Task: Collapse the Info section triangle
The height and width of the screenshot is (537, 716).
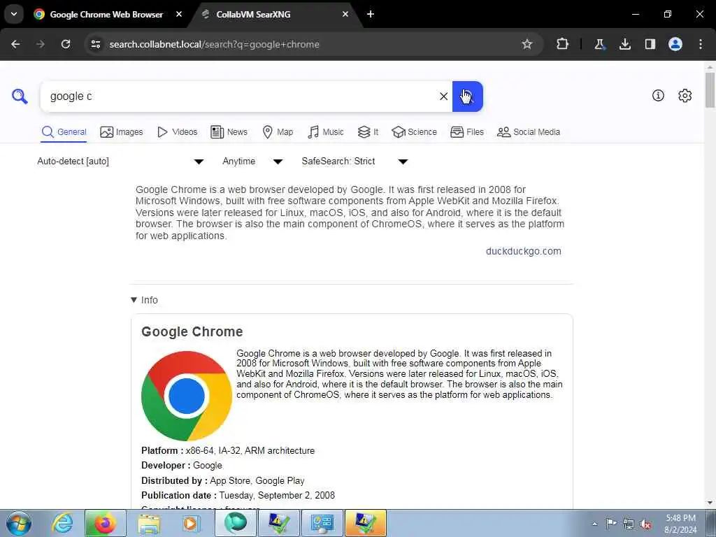Action: click(134, 300)
